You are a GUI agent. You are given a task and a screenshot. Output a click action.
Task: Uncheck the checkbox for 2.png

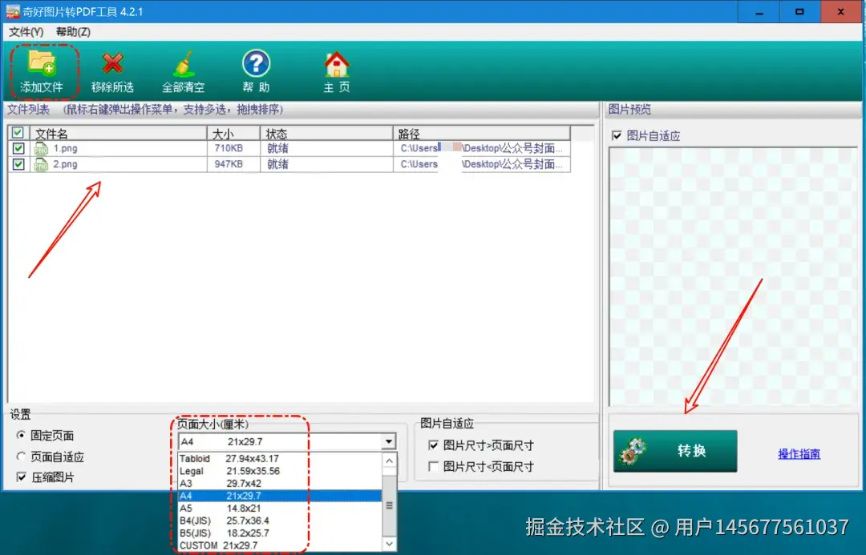coord(18,164)
